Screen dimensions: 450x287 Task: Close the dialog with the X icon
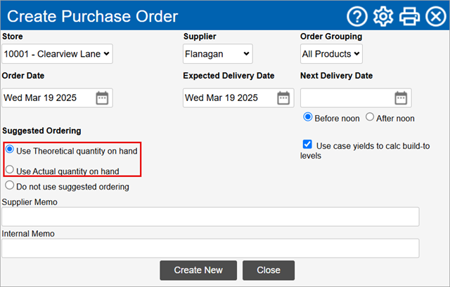(x=436, y=16)
